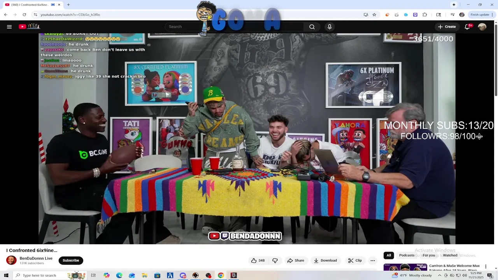This screenshot has width=498, height=280.
Task: Start voice search with the microphone
Action: [330, 26]
